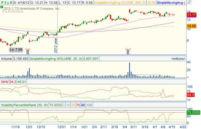The width and height of the screenshot is (201, 129).
Task: Click the 25 level value in percentile rank header
Action: (74, 105)
